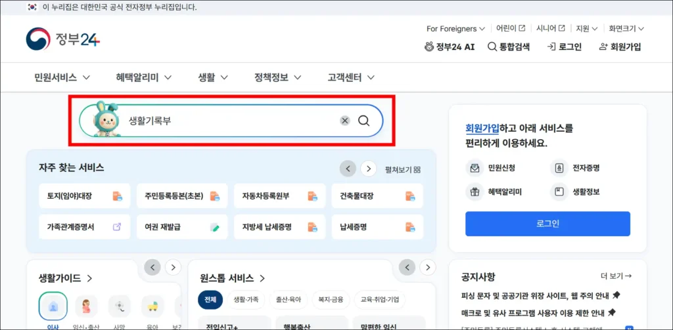
Task: Open the 시니어 external link
Action: click(551, 29)
